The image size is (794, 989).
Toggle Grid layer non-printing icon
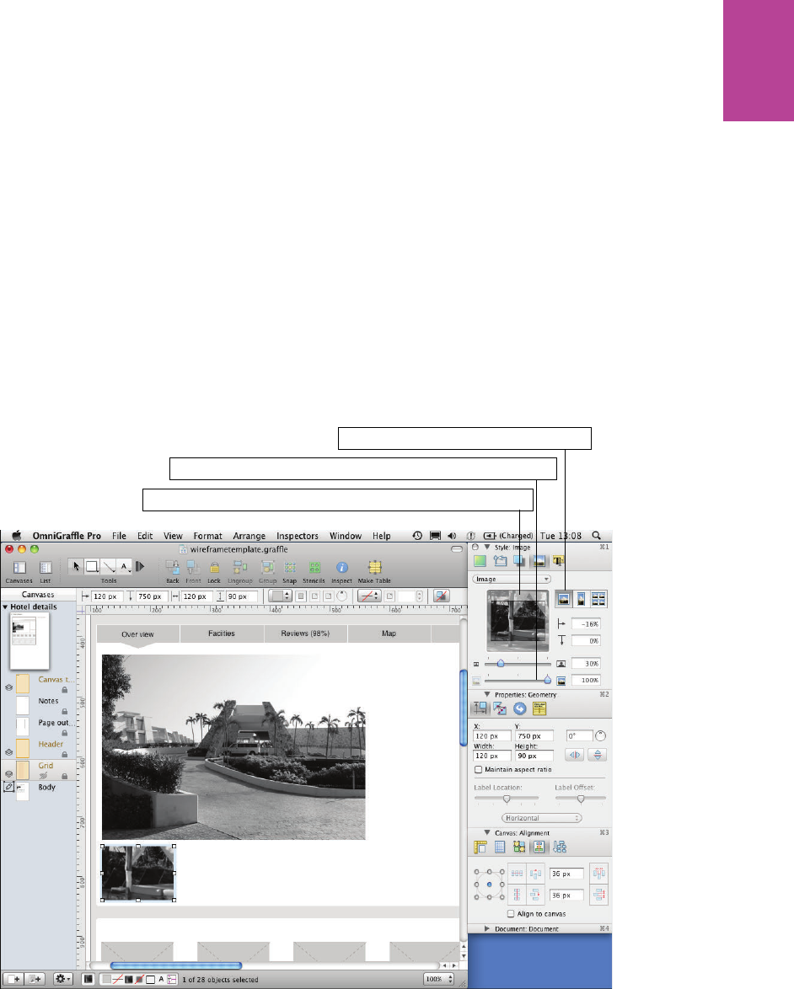tap(44, 776)
